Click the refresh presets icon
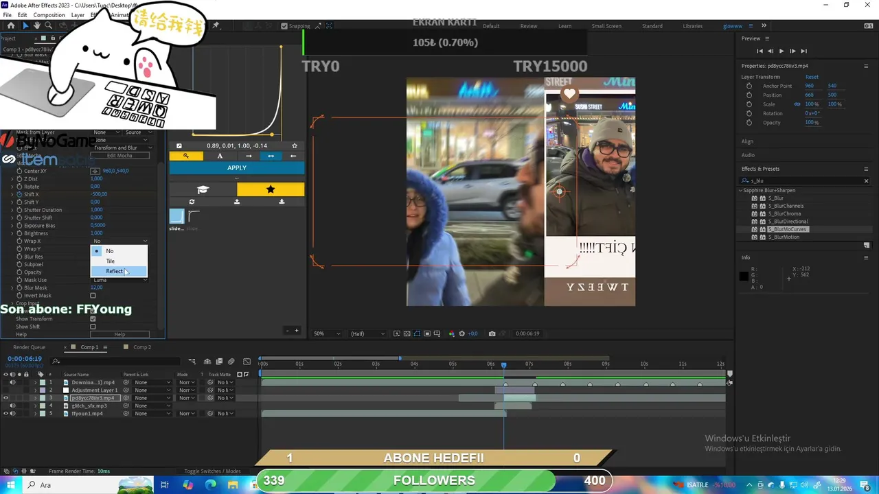879x494 pixels. coord(192,202)
